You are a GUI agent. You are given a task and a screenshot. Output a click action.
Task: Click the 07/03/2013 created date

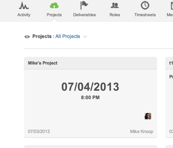tap(39, 131)
